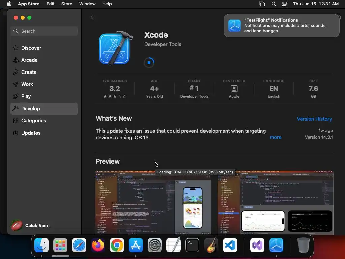Select the Develop sidebar item
Image resolution: width=345 pixels, height=259 pixels.
point(44,109)
